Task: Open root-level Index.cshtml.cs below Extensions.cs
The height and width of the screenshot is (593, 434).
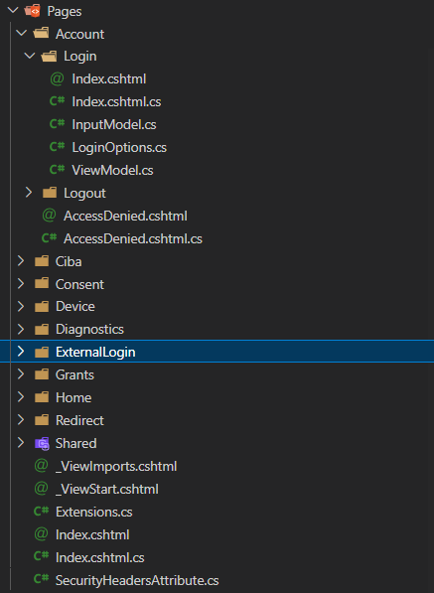Action: (x=99, y=557)
